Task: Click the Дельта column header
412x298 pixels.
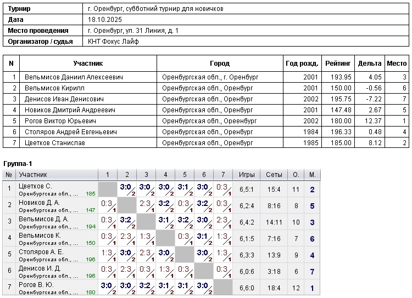Action: click(369, 64)
